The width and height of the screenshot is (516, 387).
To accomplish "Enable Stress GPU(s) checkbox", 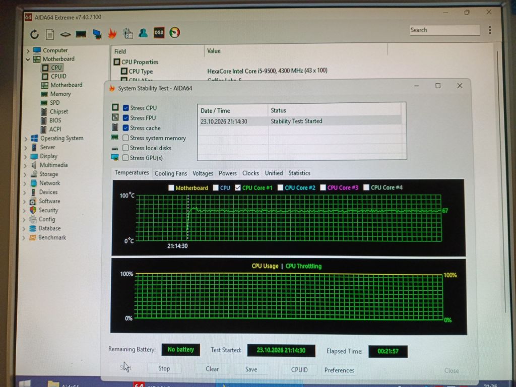I will (125, 158).
